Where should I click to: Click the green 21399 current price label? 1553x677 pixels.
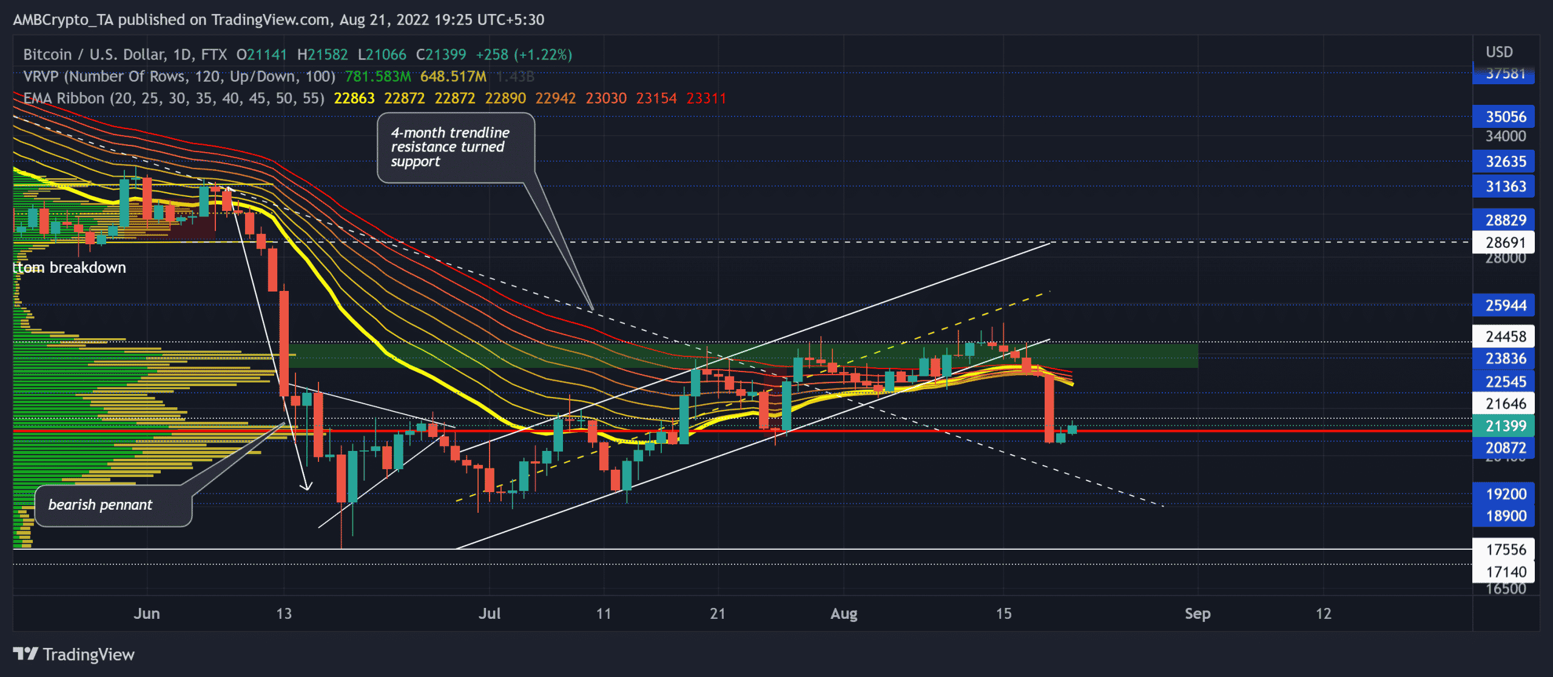coord(1504,426)
